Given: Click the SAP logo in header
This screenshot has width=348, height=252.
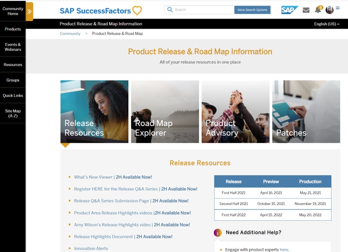Looking at the screenshot, I should click(289, 10).
